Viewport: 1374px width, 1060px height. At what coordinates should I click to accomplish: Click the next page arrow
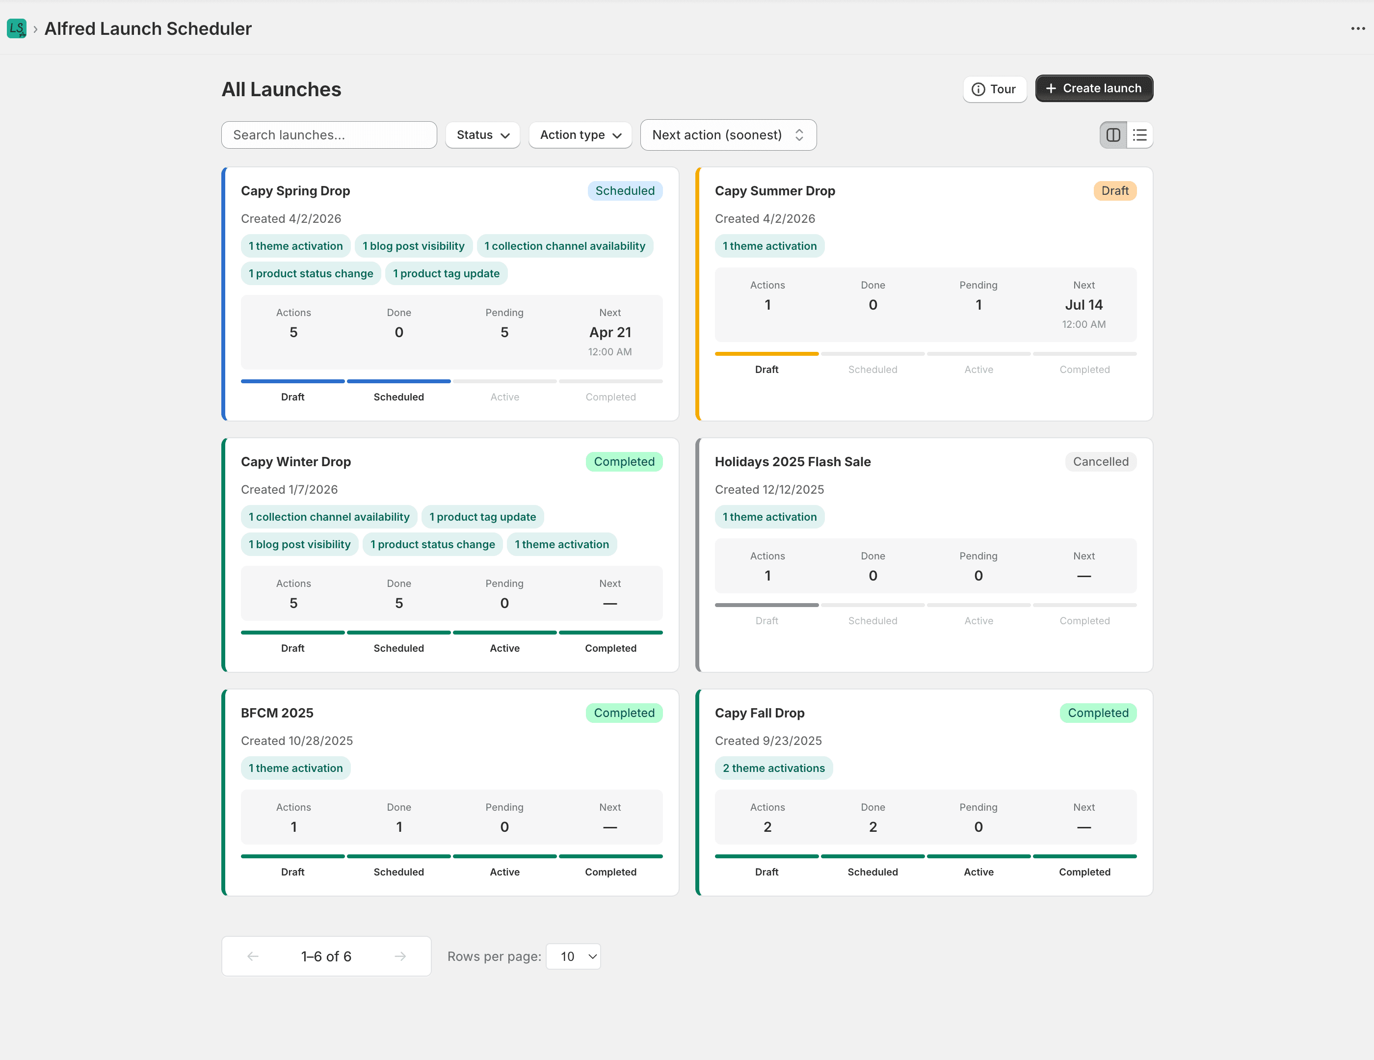401,956
